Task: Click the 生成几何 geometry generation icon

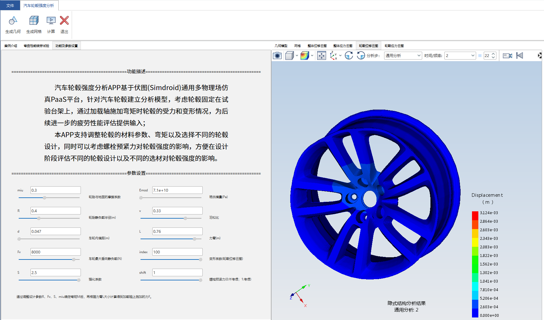Action: (13, 21)
